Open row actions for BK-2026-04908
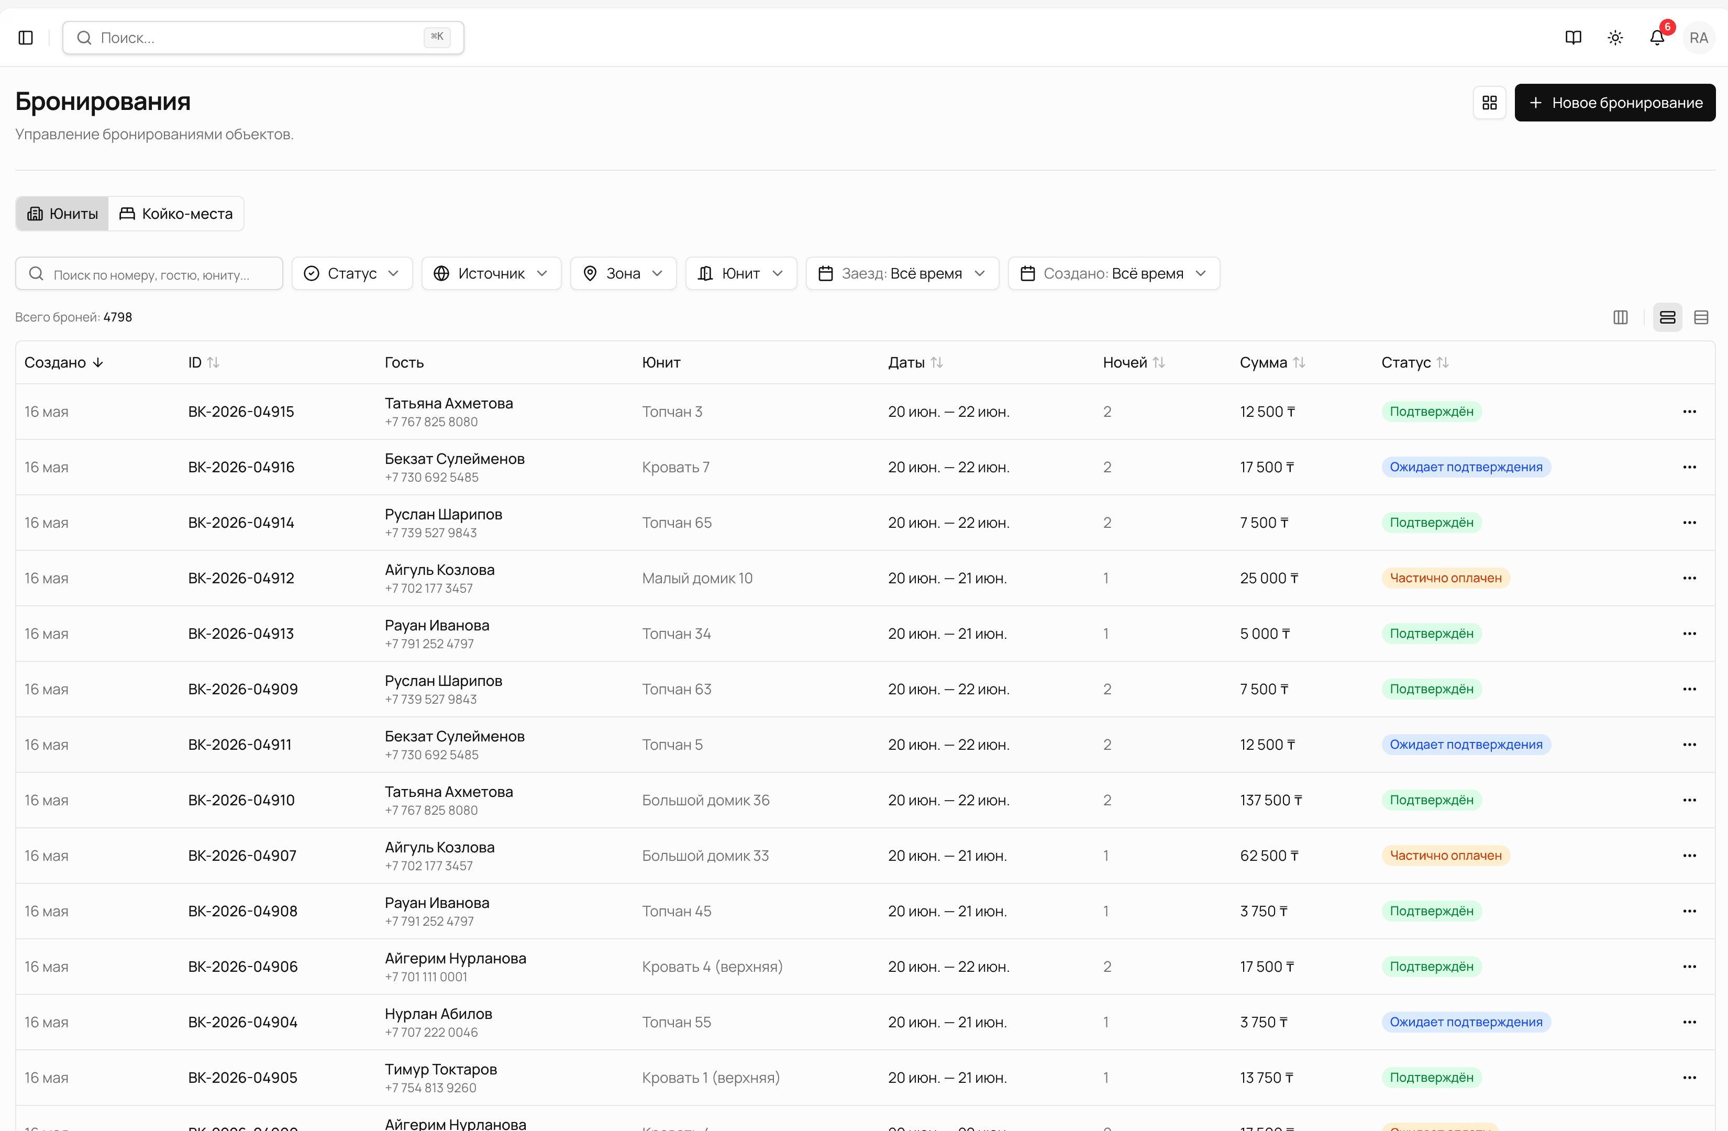Viewport: 1728px width, 1131px height. pyautogui.click(x=1690, y=911)
